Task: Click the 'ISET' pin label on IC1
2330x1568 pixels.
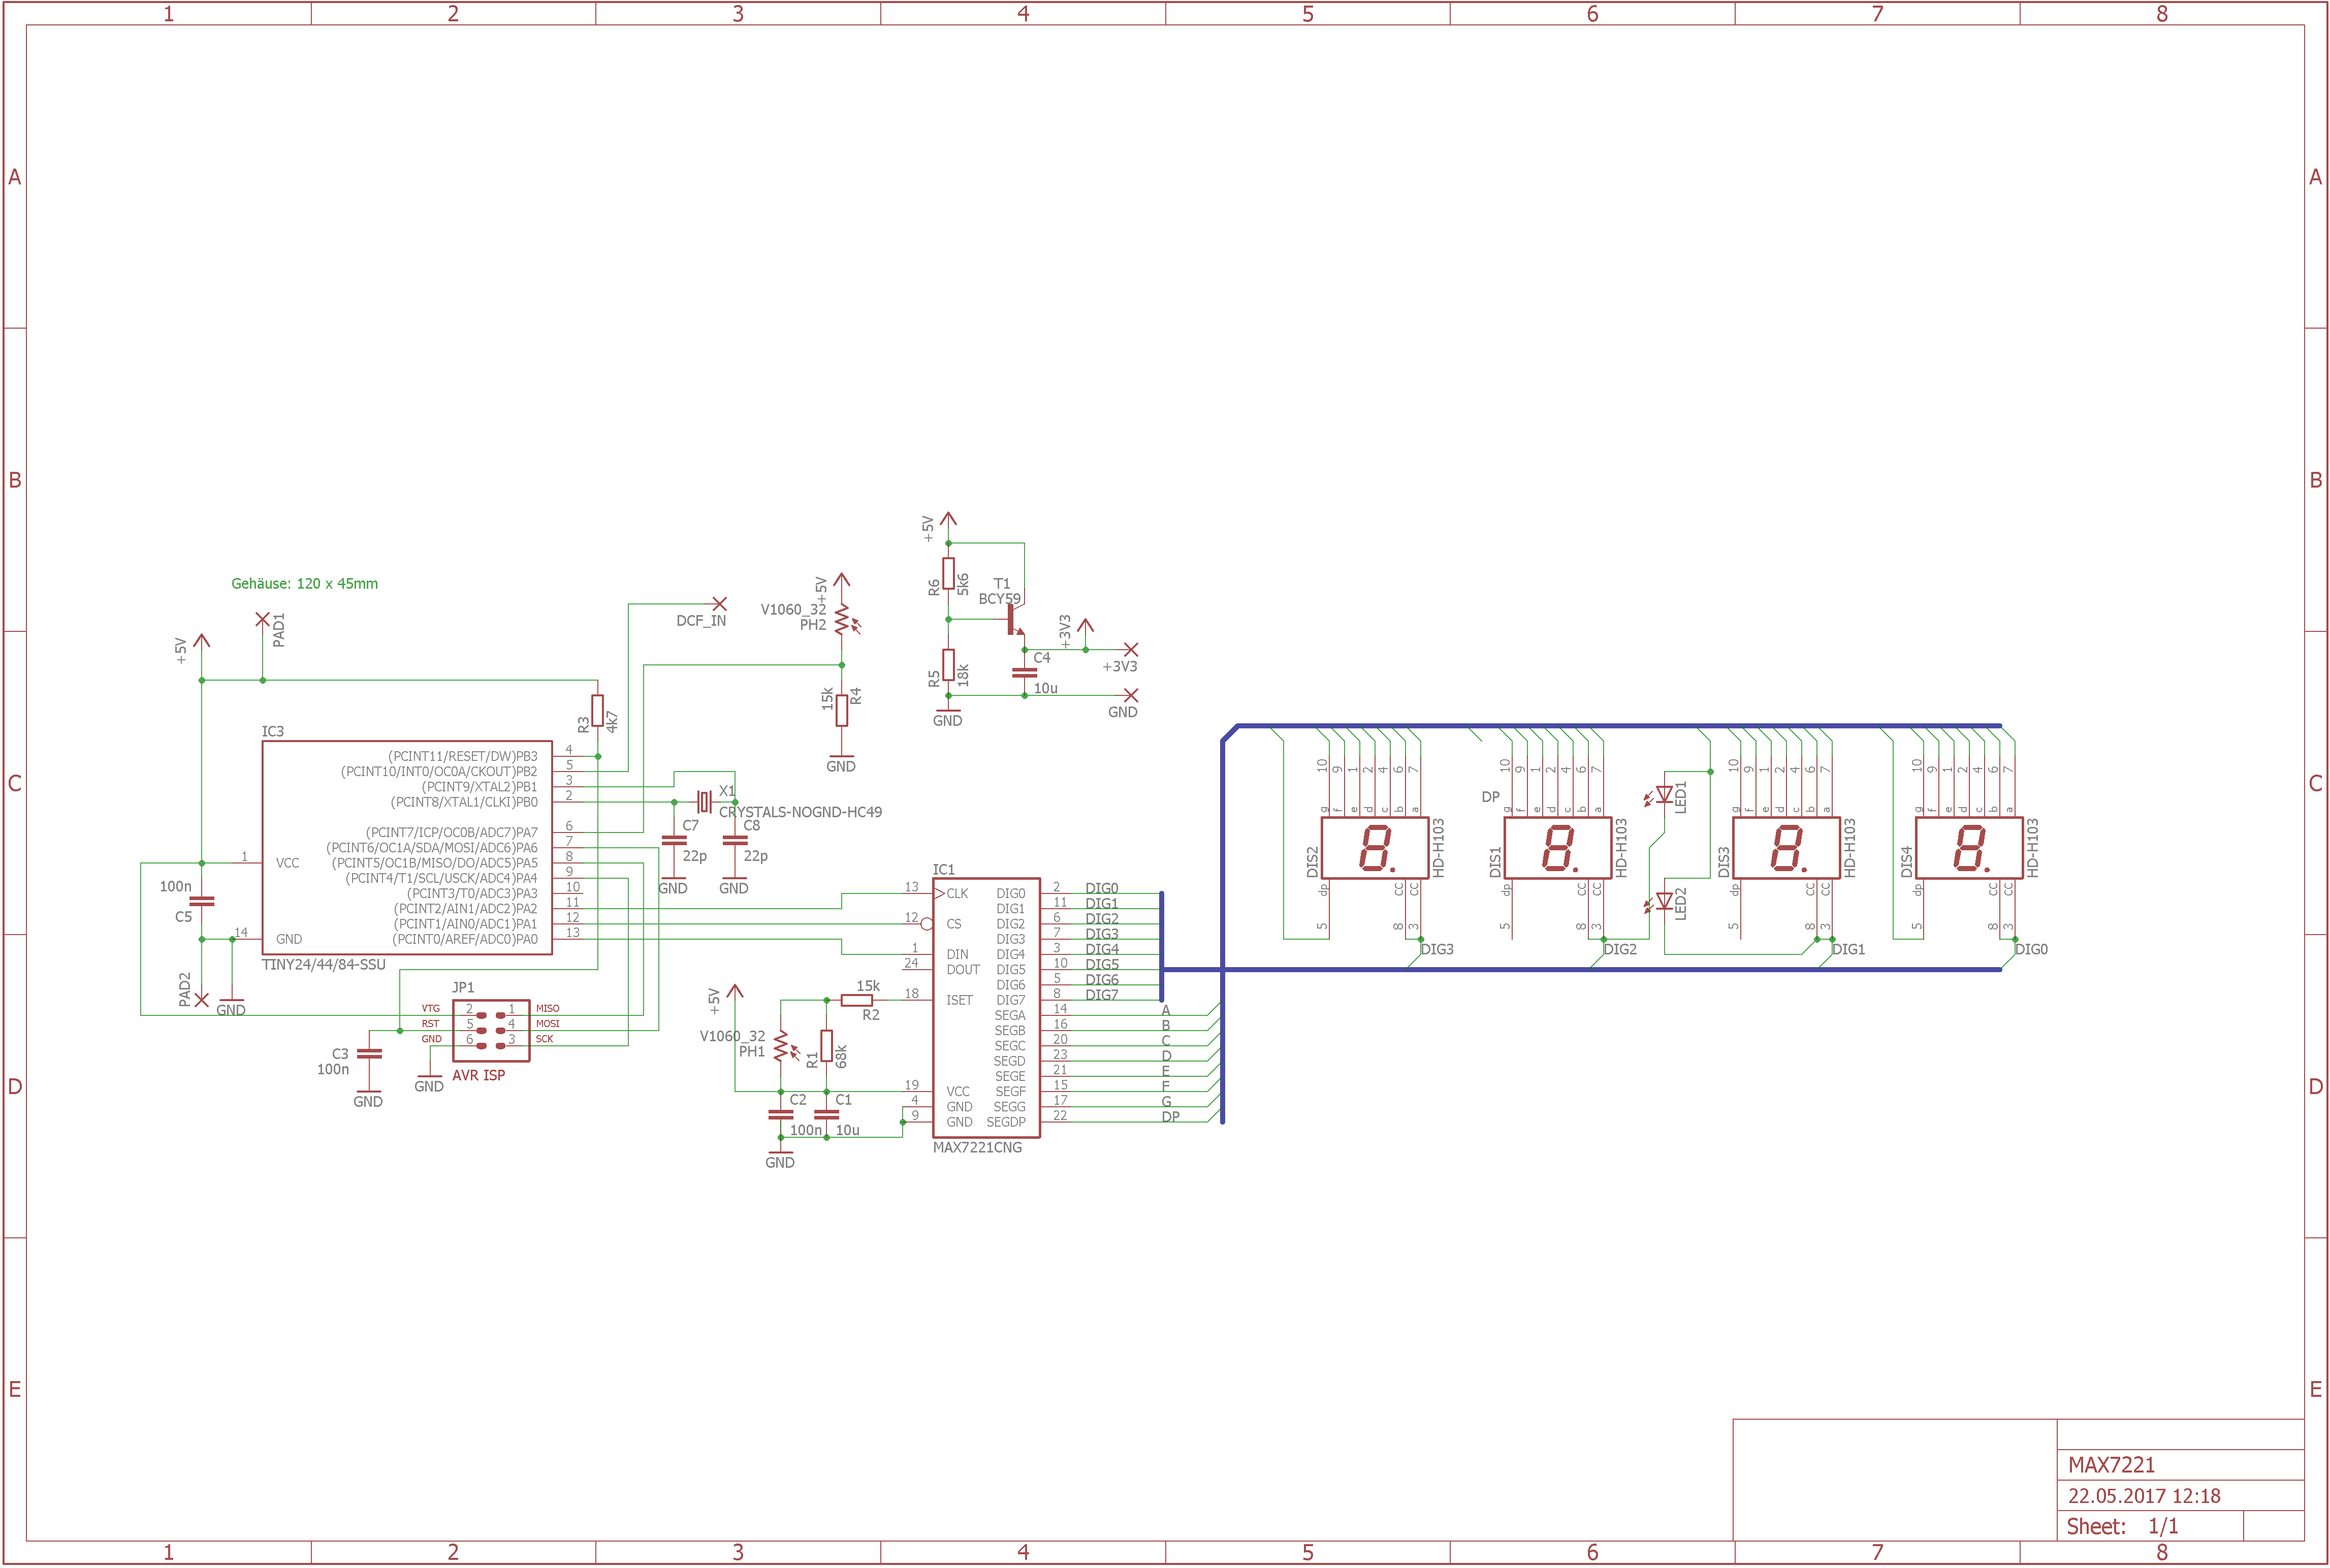Action: pyautogui.click(x=959, y=1000)
